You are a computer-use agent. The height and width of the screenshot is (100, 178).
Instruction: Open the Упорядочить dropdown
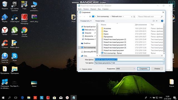click(x=86, y=21)
